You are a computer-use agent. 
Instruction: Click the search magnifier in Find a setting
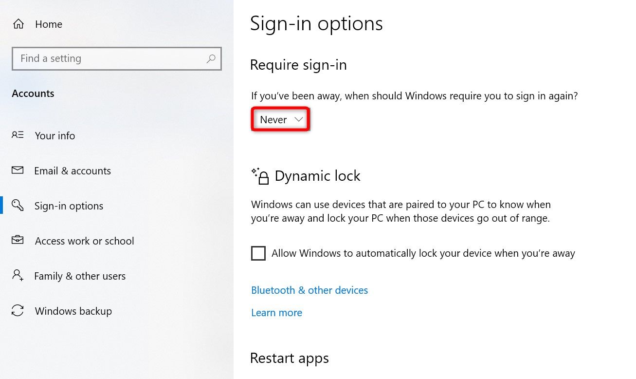point(211,58)
